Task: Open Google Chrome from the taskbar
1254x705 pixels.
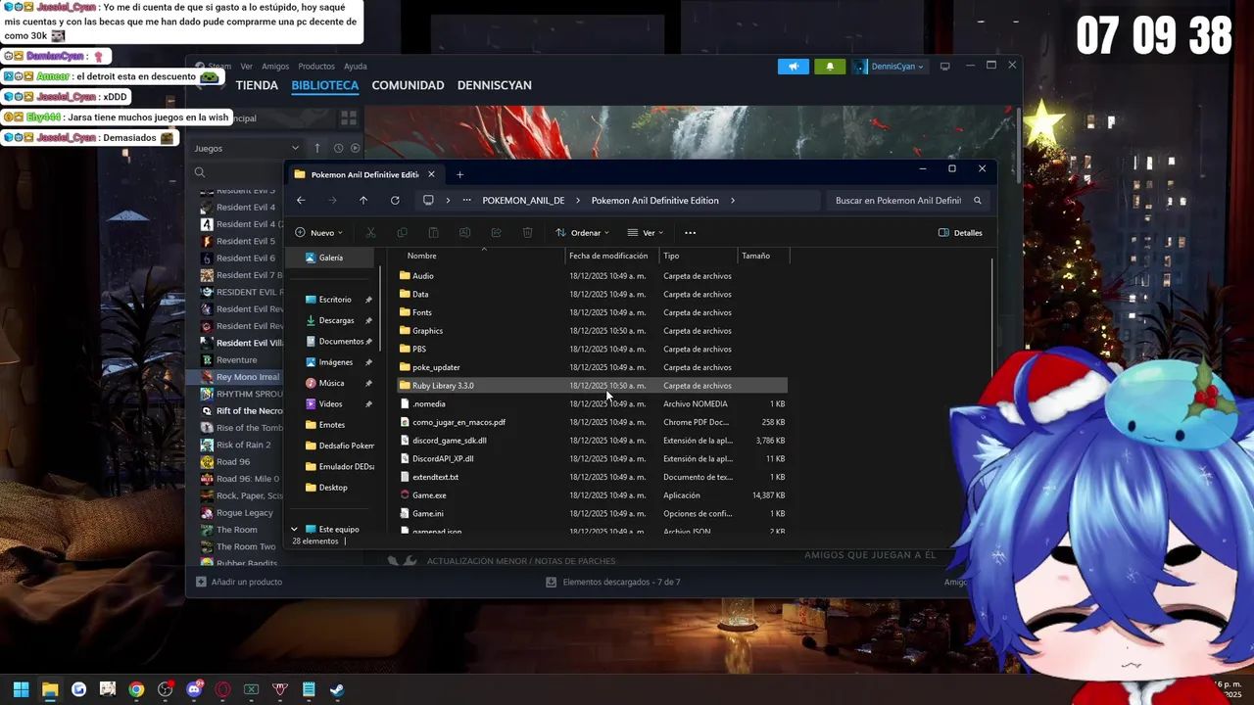Action: click(x=136, y=689)
